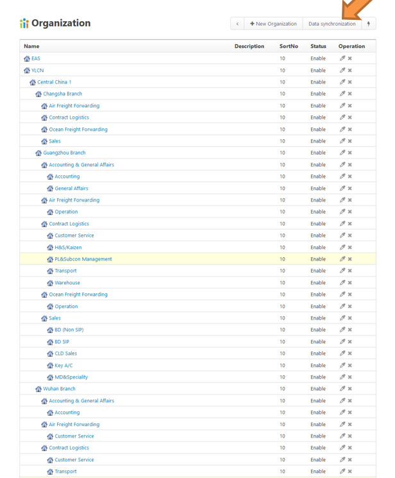Image resolution: width=395 pixels, height=478 pixels.
Task: Delete the H&S/Kaizen row
Action: tap(350, 247)
